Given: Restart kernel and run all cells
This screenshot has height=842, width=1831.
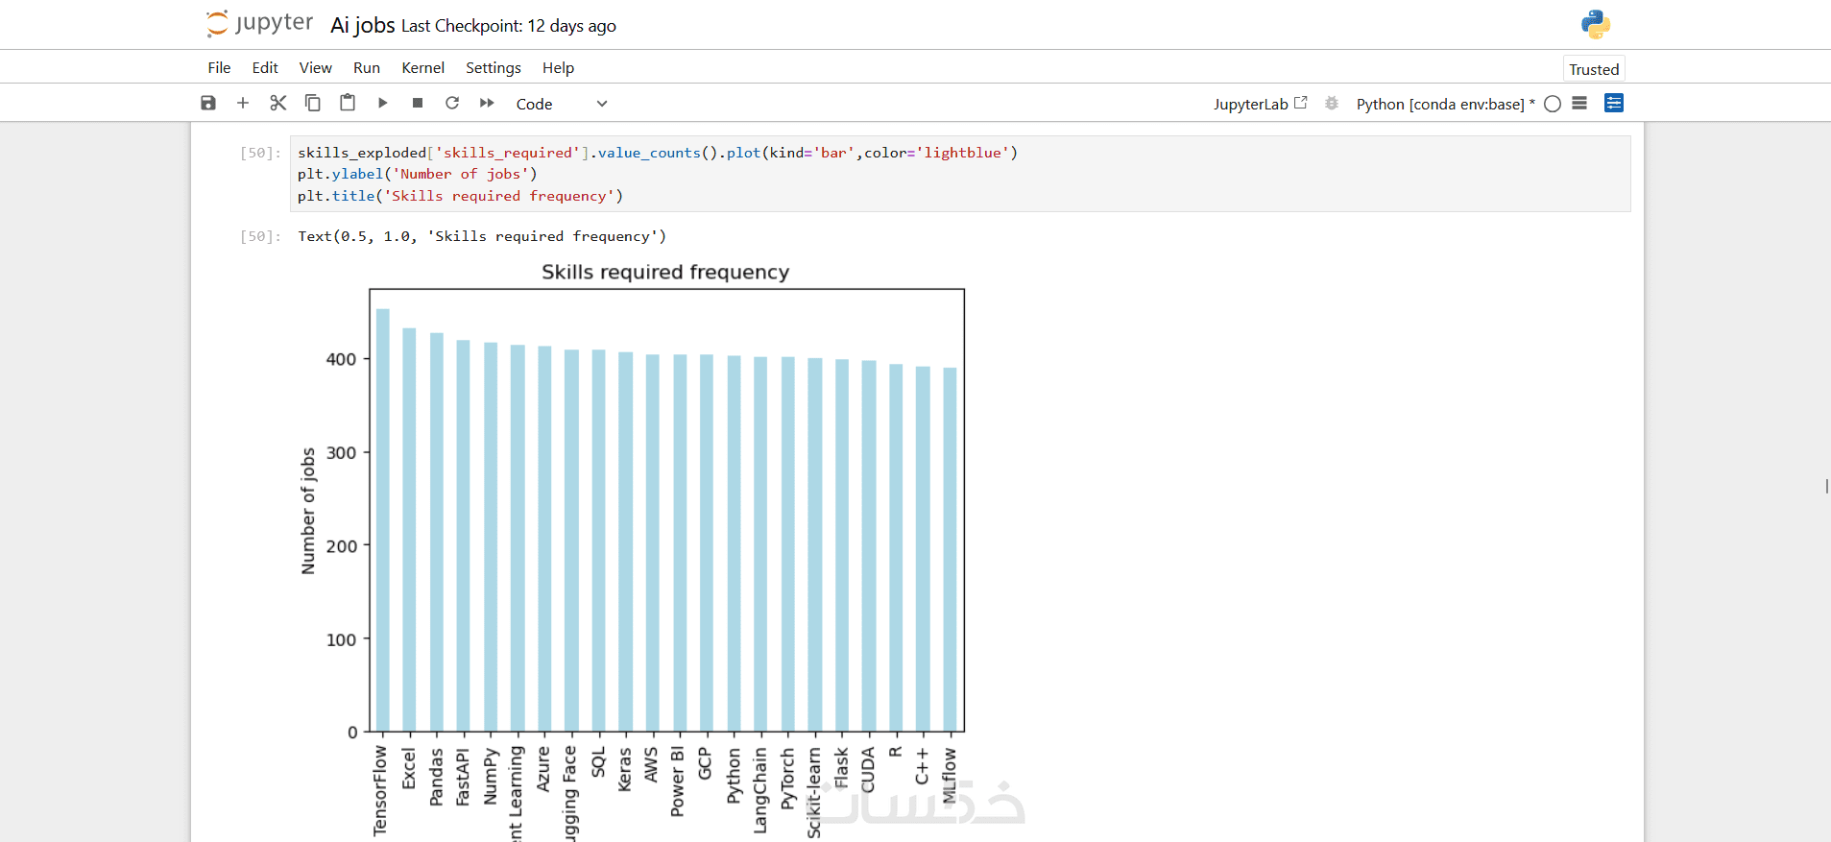Looking at the screenshot, I should [x=487, y=103].
